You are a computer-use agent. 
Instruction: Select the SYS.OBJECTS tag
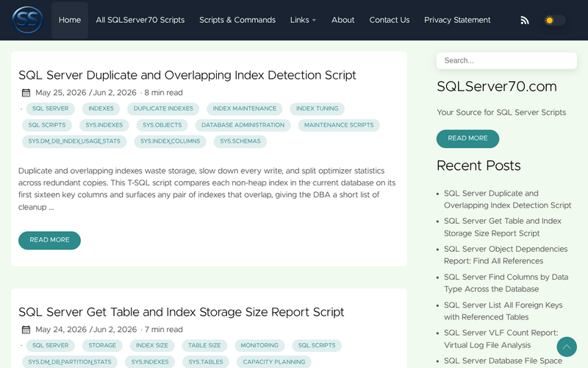tap(162, 125)
